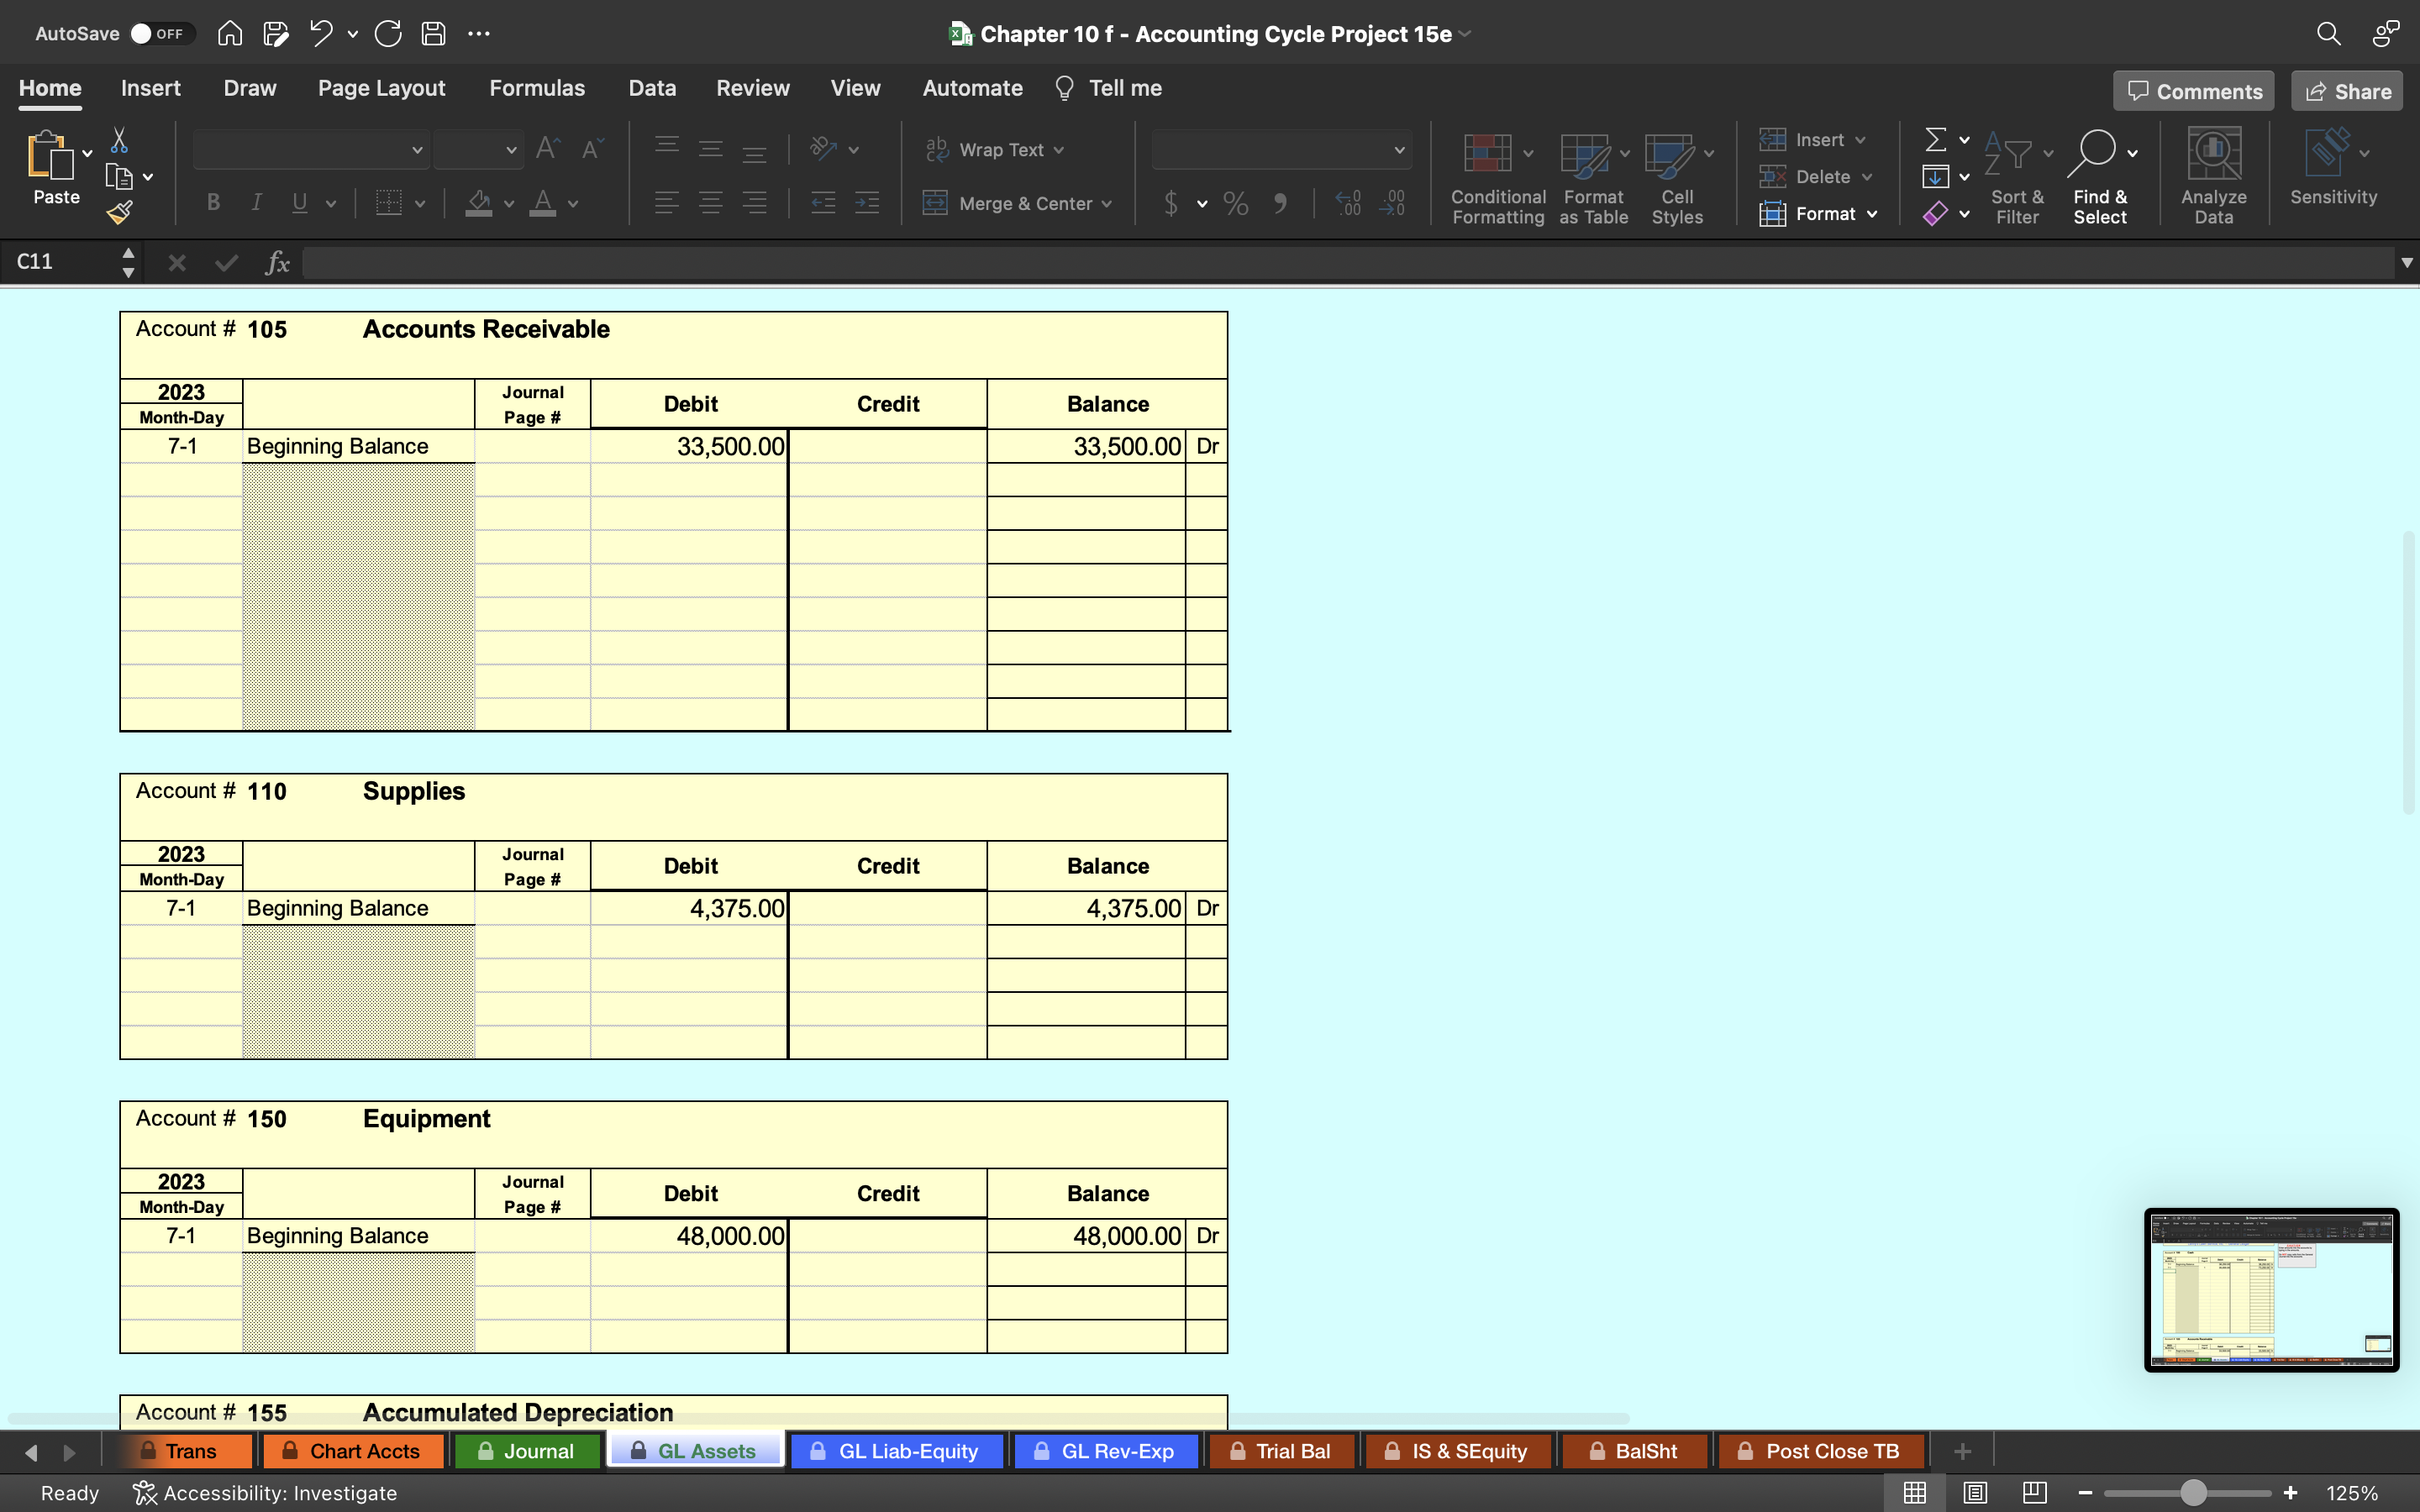Open the Formulas ribbon tab
Screen dimensions: 2420x1512
tap(535, 87)
